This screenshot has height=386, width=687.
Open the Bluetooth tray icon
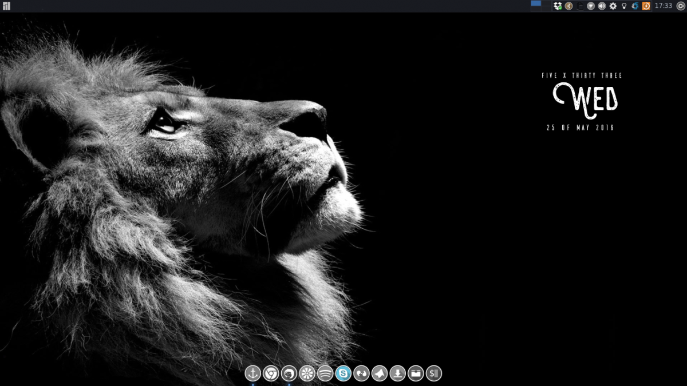[568, 6]
